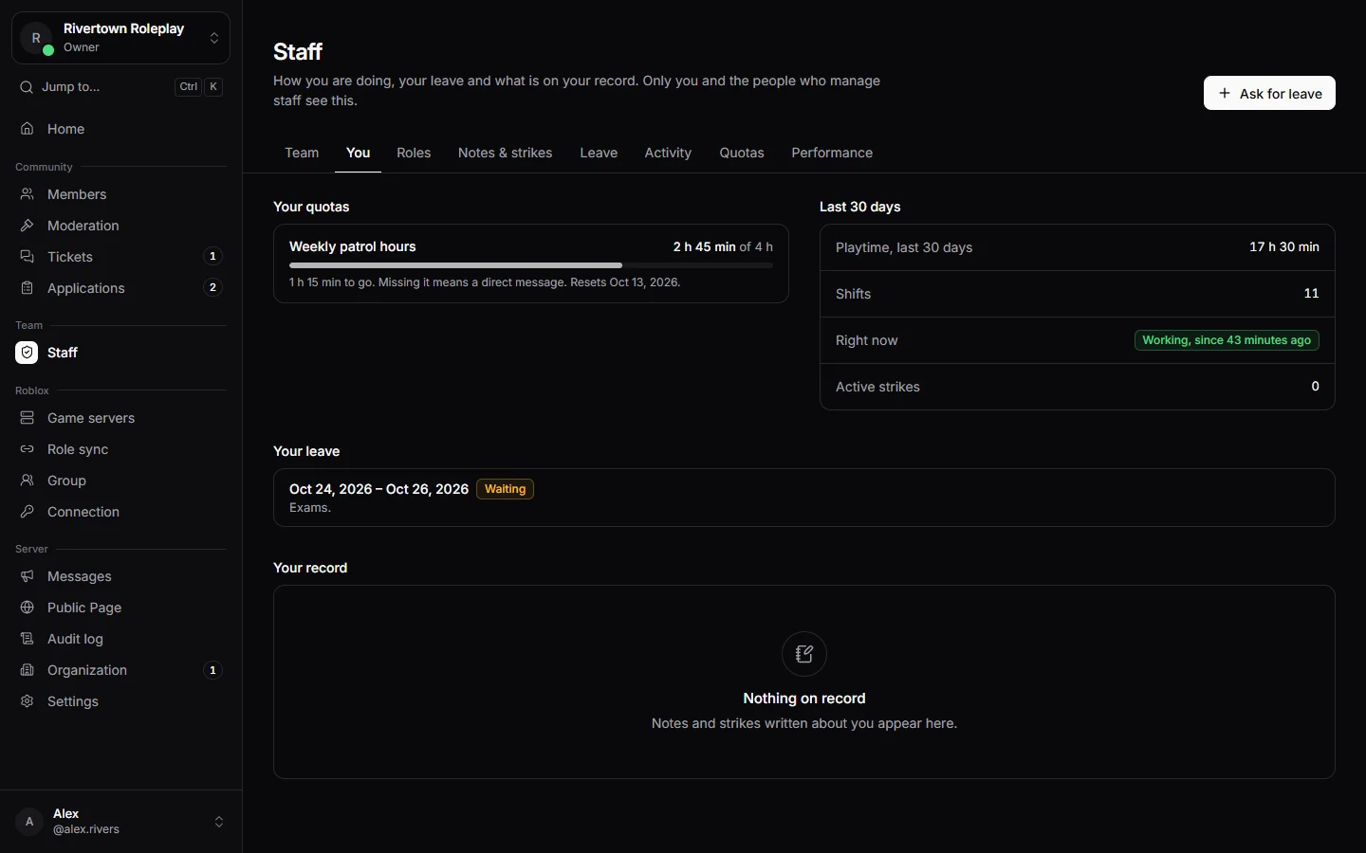Click the @alex.rivers username text
Viewport: 1366px width, 853px height.
[x=86, y=829]
